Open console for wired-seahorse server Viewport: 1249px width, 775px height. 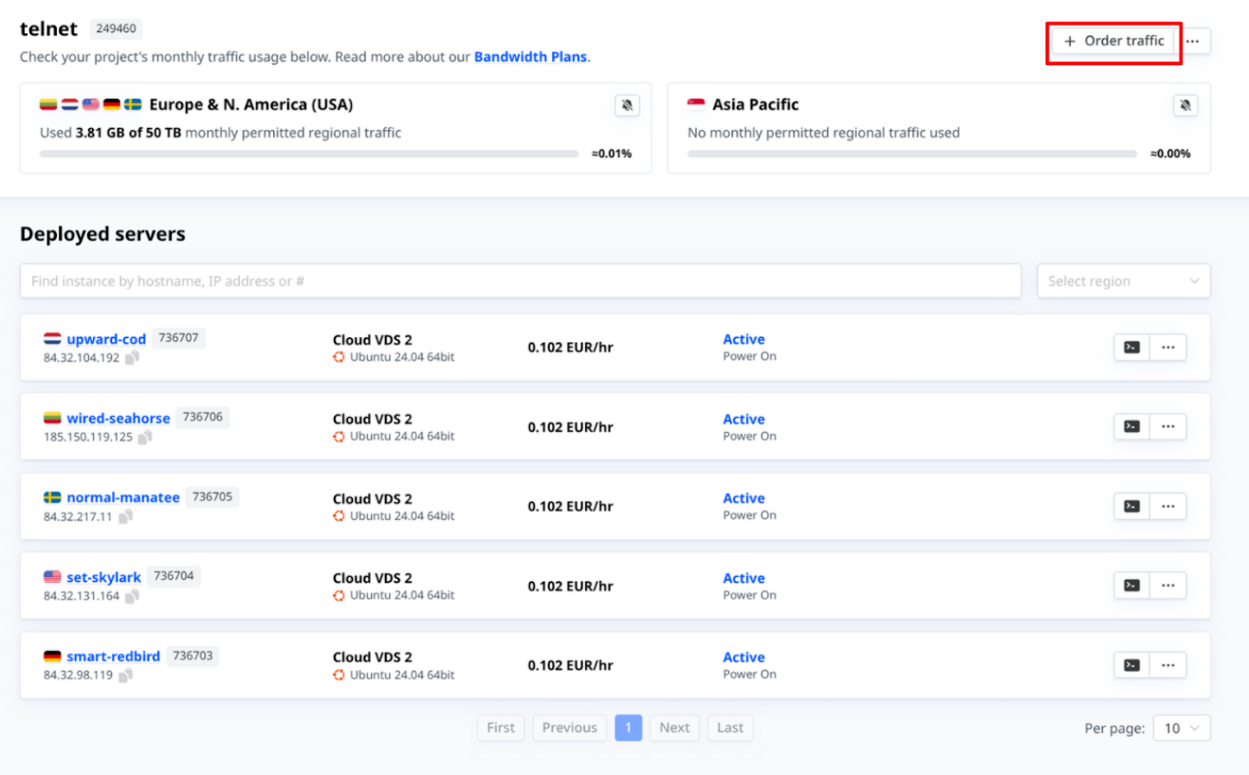coord(1131,427)
